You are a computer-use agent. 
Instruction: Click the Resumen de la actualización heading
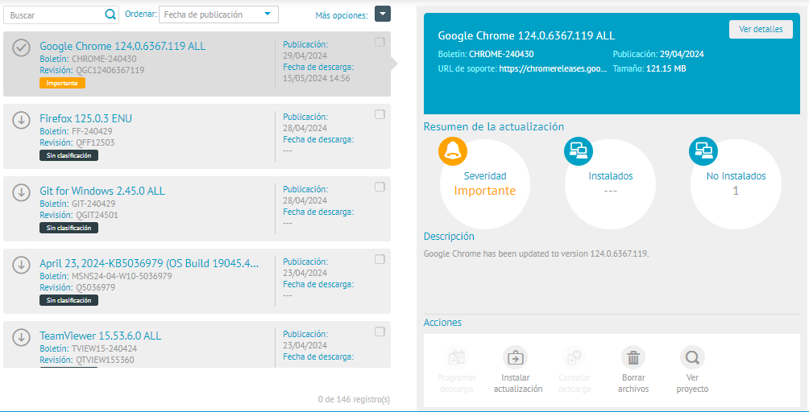pyautogui.click(x=494, y=126)
